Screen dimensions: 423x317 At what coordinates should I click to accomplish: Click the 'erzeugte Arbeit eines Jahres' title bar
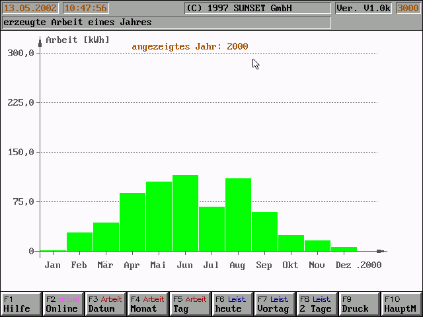[165, 22]
